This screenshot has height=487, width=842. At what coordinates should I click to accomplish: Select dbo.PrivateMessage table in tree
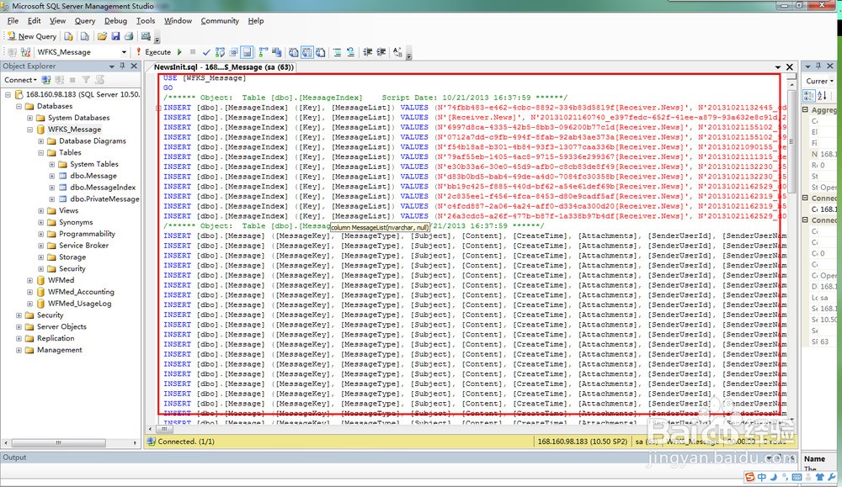104,199
